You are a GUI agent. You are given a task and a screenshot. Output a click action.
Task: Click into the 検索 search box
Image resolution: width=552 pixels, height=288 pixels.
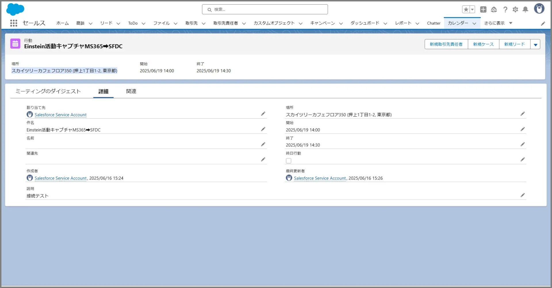click(x=265, y=9)
